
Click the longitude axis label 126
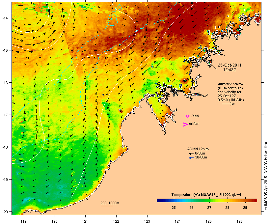click(240, 221)
